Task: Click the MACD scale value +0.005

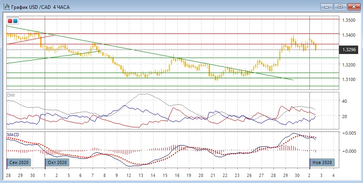Action: 348,133
